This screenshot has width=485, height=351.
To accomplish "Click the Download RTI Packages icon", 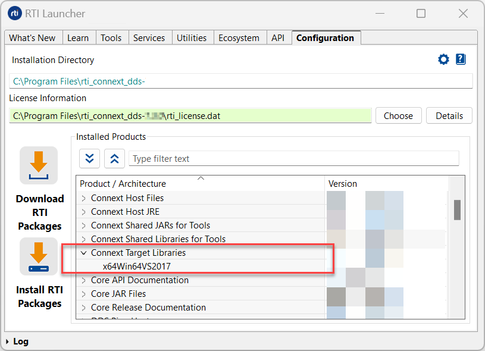I will coord(39,165).
